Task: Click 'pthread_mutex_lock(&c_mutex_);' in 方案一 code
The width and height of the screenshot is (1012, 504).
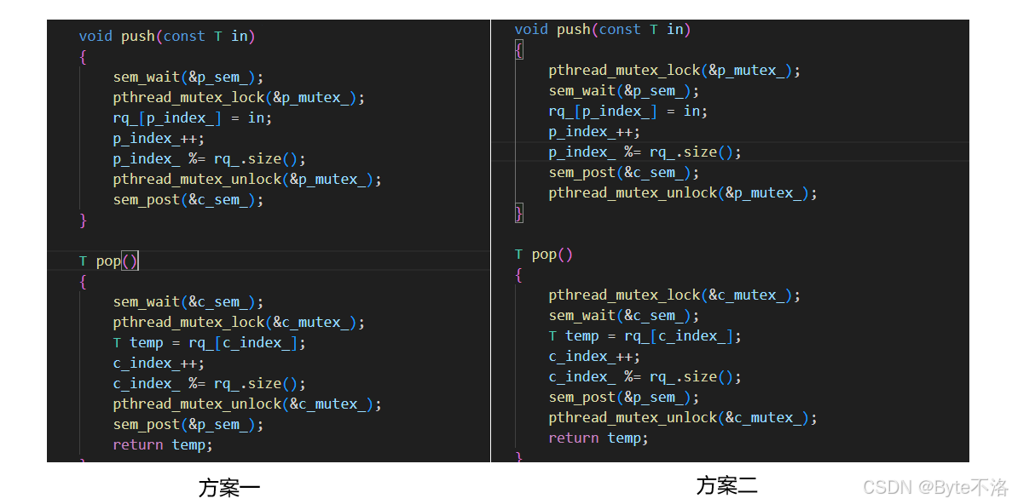Action: point(239,323)
